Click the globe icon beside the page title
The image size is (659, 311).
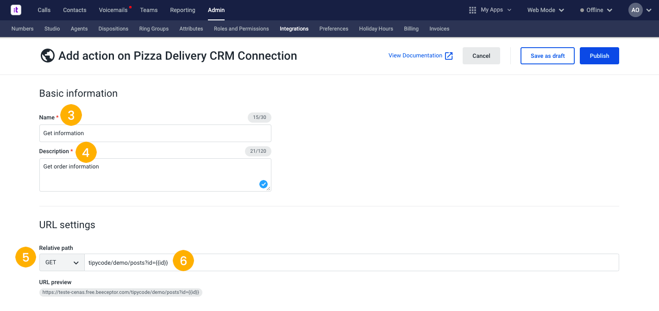48,56
